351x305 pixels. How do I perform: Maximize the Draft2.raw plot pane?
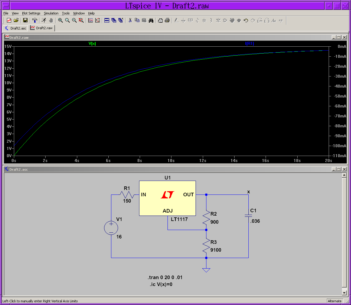[339, 37]
